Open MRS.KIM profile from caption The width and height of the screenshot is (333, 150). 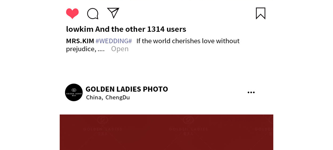pyautogui.click(x=80, y=41)
